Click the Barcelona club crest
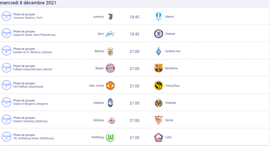This screenshot has width=270, height=146. tap(158, 68)
